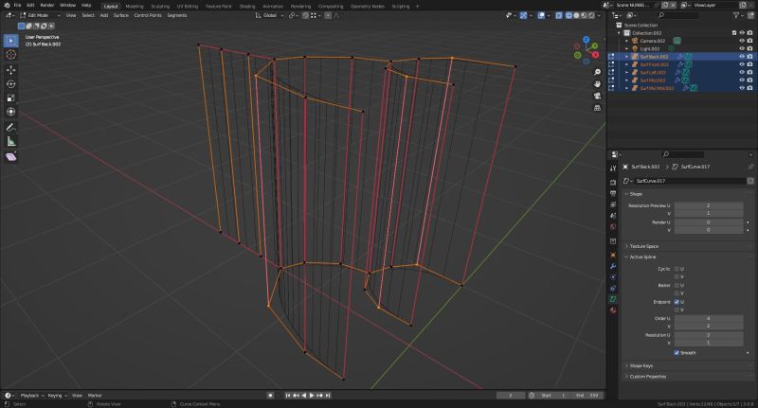The image size is (758, 408).
Task: Toggle Collection.002 exclude checkbox
Action: point(734,33)
